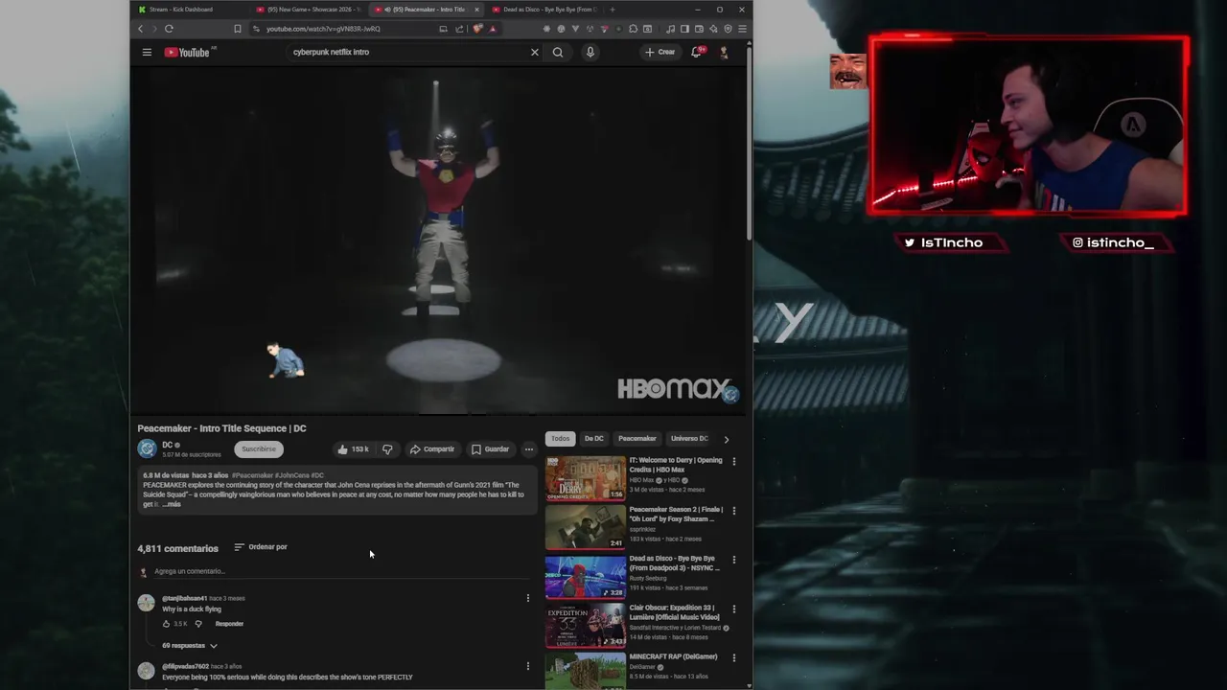Open options for IT: Welcome to Derry video
This screenshot has width=1227, height=690.
tap(734, 461)
